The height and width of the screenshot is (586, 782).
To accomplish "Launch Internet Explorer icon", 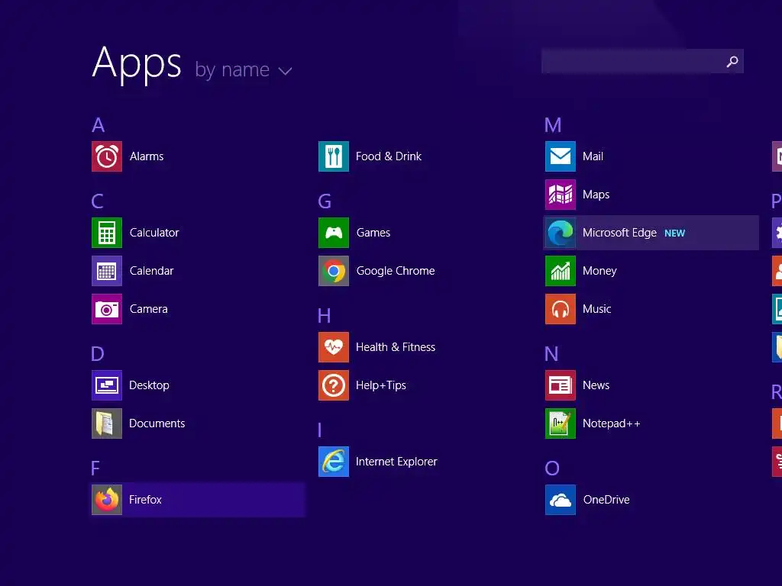I will click(x=334, y=462).
